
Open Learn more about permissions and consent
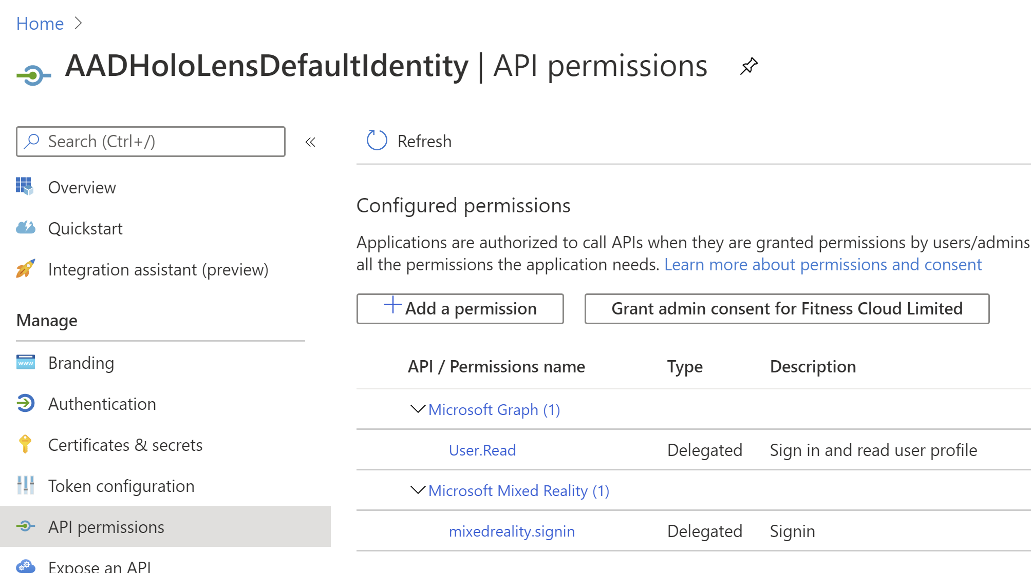(823, 265)
